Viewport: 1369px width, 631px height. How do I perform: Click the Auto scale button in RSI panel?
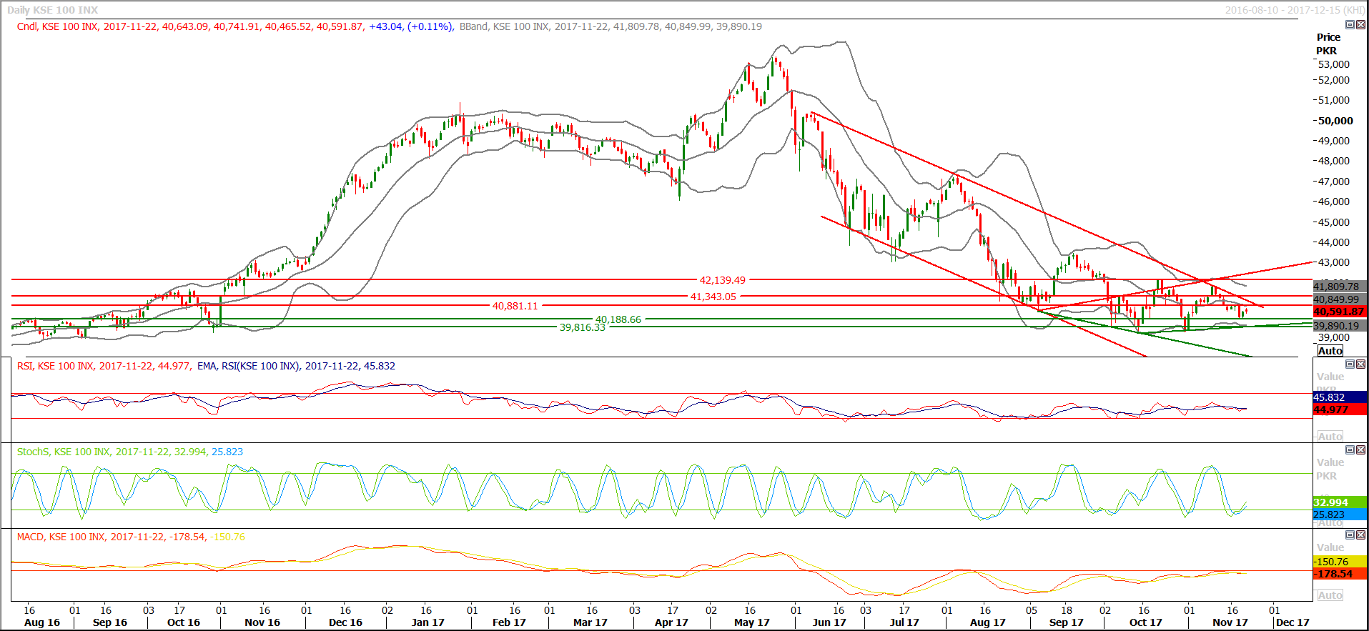click(1330, 437)
